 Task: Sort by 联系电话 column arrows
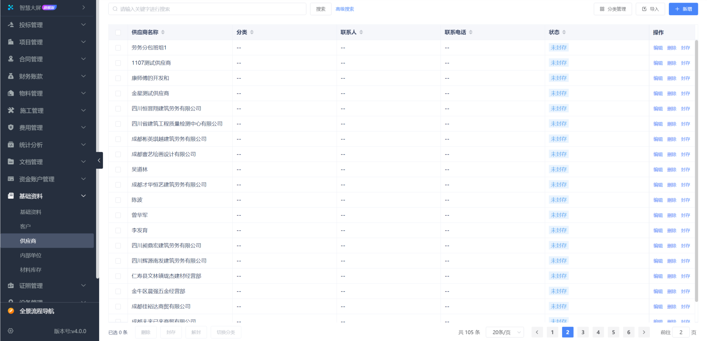tap(471, 32)
